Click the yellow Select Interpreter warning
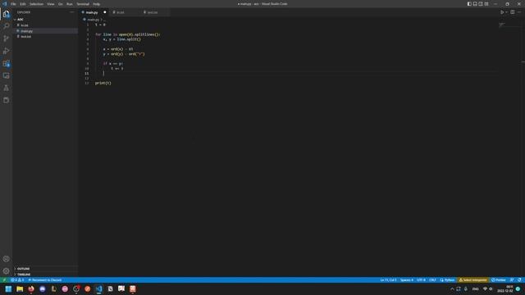525x295 pixels. (x=472, y=280)
